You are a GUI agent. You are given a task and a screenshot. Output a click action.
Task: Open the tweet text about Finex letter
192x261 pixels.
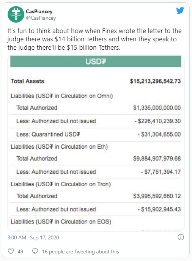tap(94, 39)
